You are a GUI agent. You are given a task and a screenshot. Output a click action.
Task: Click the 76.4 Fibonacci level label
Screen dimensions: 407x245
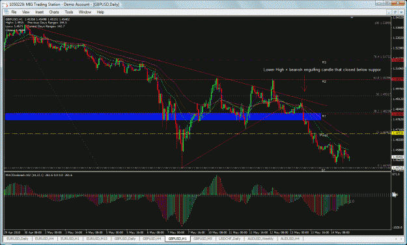click(382, 56)
